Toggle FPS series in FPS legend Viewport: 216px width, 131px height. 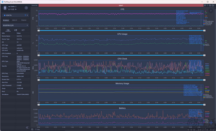coord(206,20)
